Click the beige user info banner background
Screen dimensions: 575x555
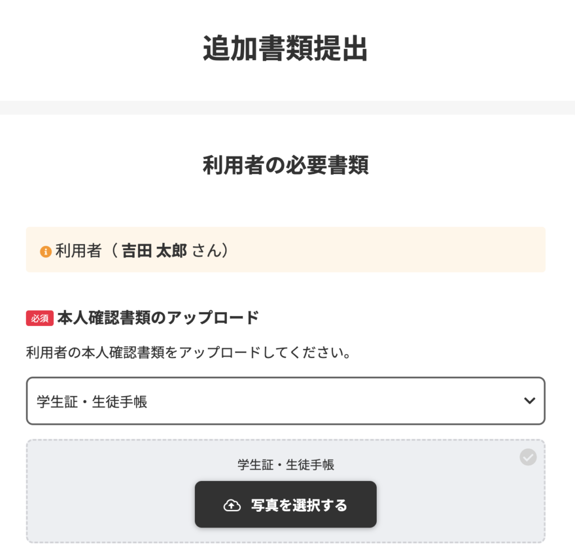(393, 250)
